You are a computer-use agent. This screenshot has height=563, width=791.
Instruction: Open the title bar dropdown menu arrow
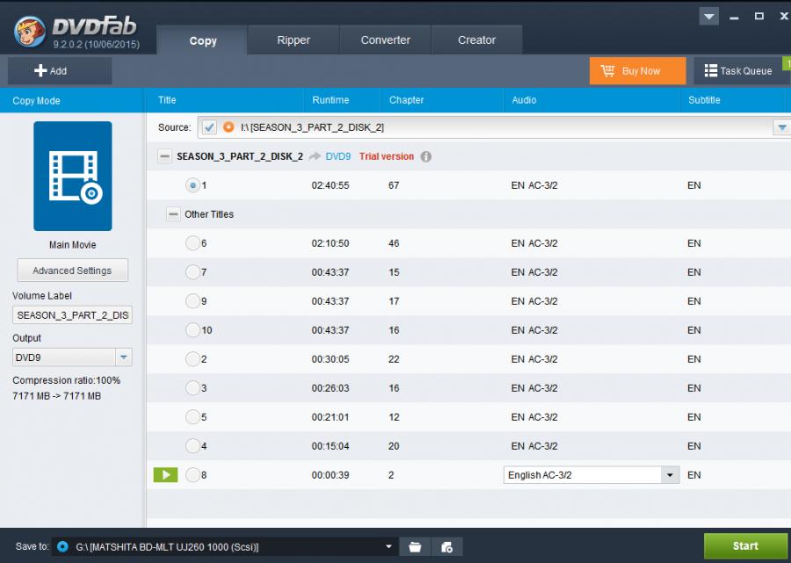coord(709,17)
